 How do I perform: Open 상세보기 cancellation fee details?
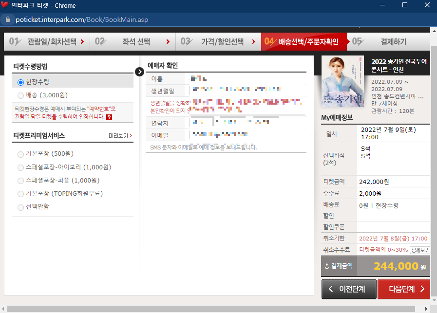click(420, 250)
